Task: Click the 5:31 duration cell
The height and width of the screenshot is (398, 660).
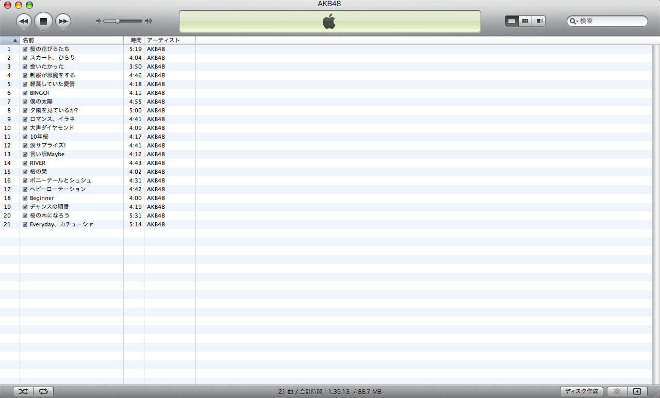Action: [x=135, y=215]
